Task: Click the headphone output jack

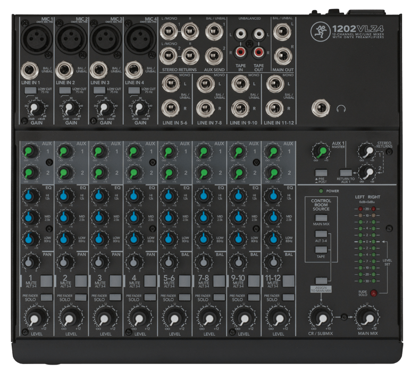Action: (321, 108)
